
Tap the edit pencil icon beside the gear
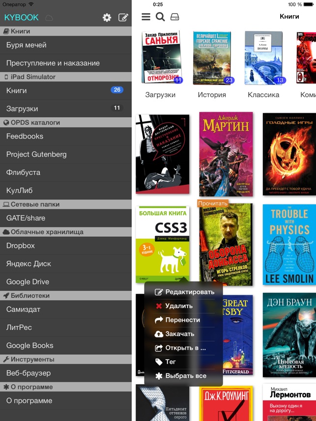coord(123,18)
